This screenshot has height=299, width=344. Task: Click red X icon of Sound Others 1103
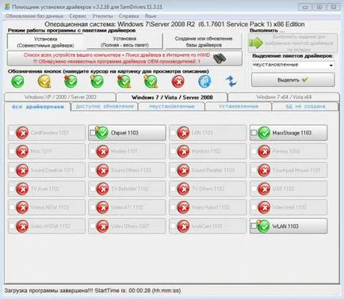tap(102, 170)
